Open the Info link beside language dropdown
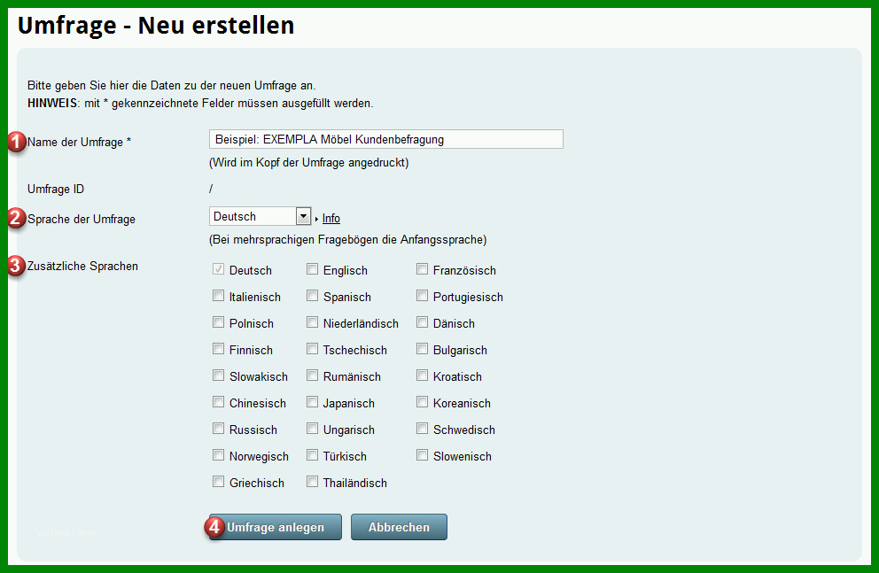The image size is (879, 573). [331, 218]
